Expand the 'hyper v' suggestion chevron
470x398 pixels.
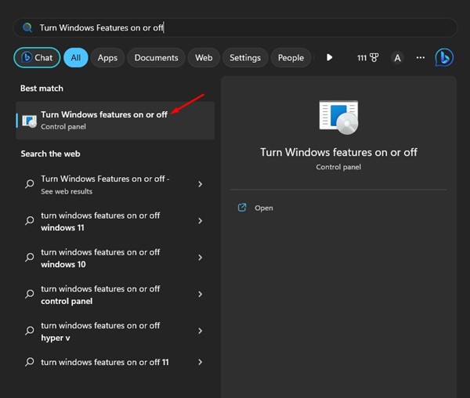(x=201, y=331)
